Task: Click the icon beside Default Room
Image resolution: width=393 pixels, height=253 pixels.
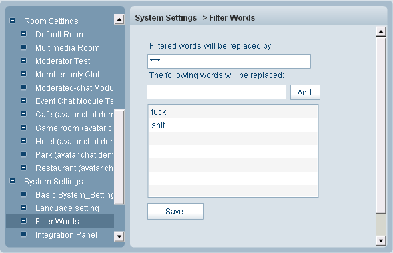Action: click(23, 34)
